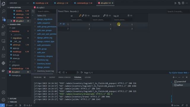Expand the migrations folder
The height and width of the screenshot is (107, 190).
[11, 38]
